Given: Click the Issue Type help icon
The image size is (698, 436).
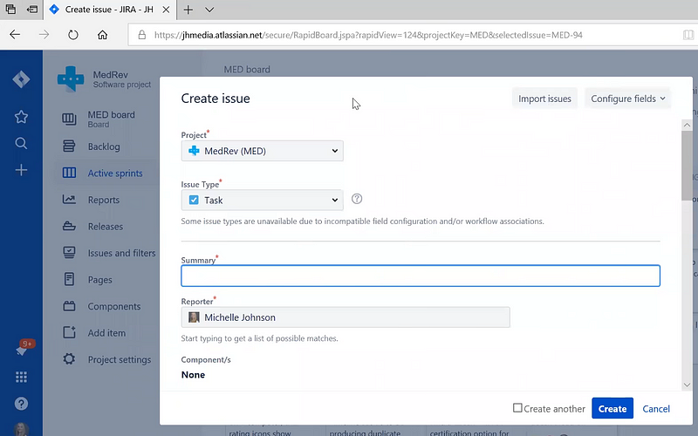Looking at the screenshot, I should [x=357, y=199].
